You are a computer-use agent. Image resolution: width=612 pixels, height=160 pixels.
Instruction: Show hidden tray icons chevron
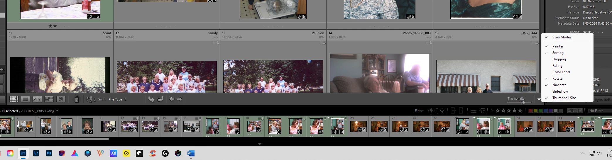[x=583, y=153]
